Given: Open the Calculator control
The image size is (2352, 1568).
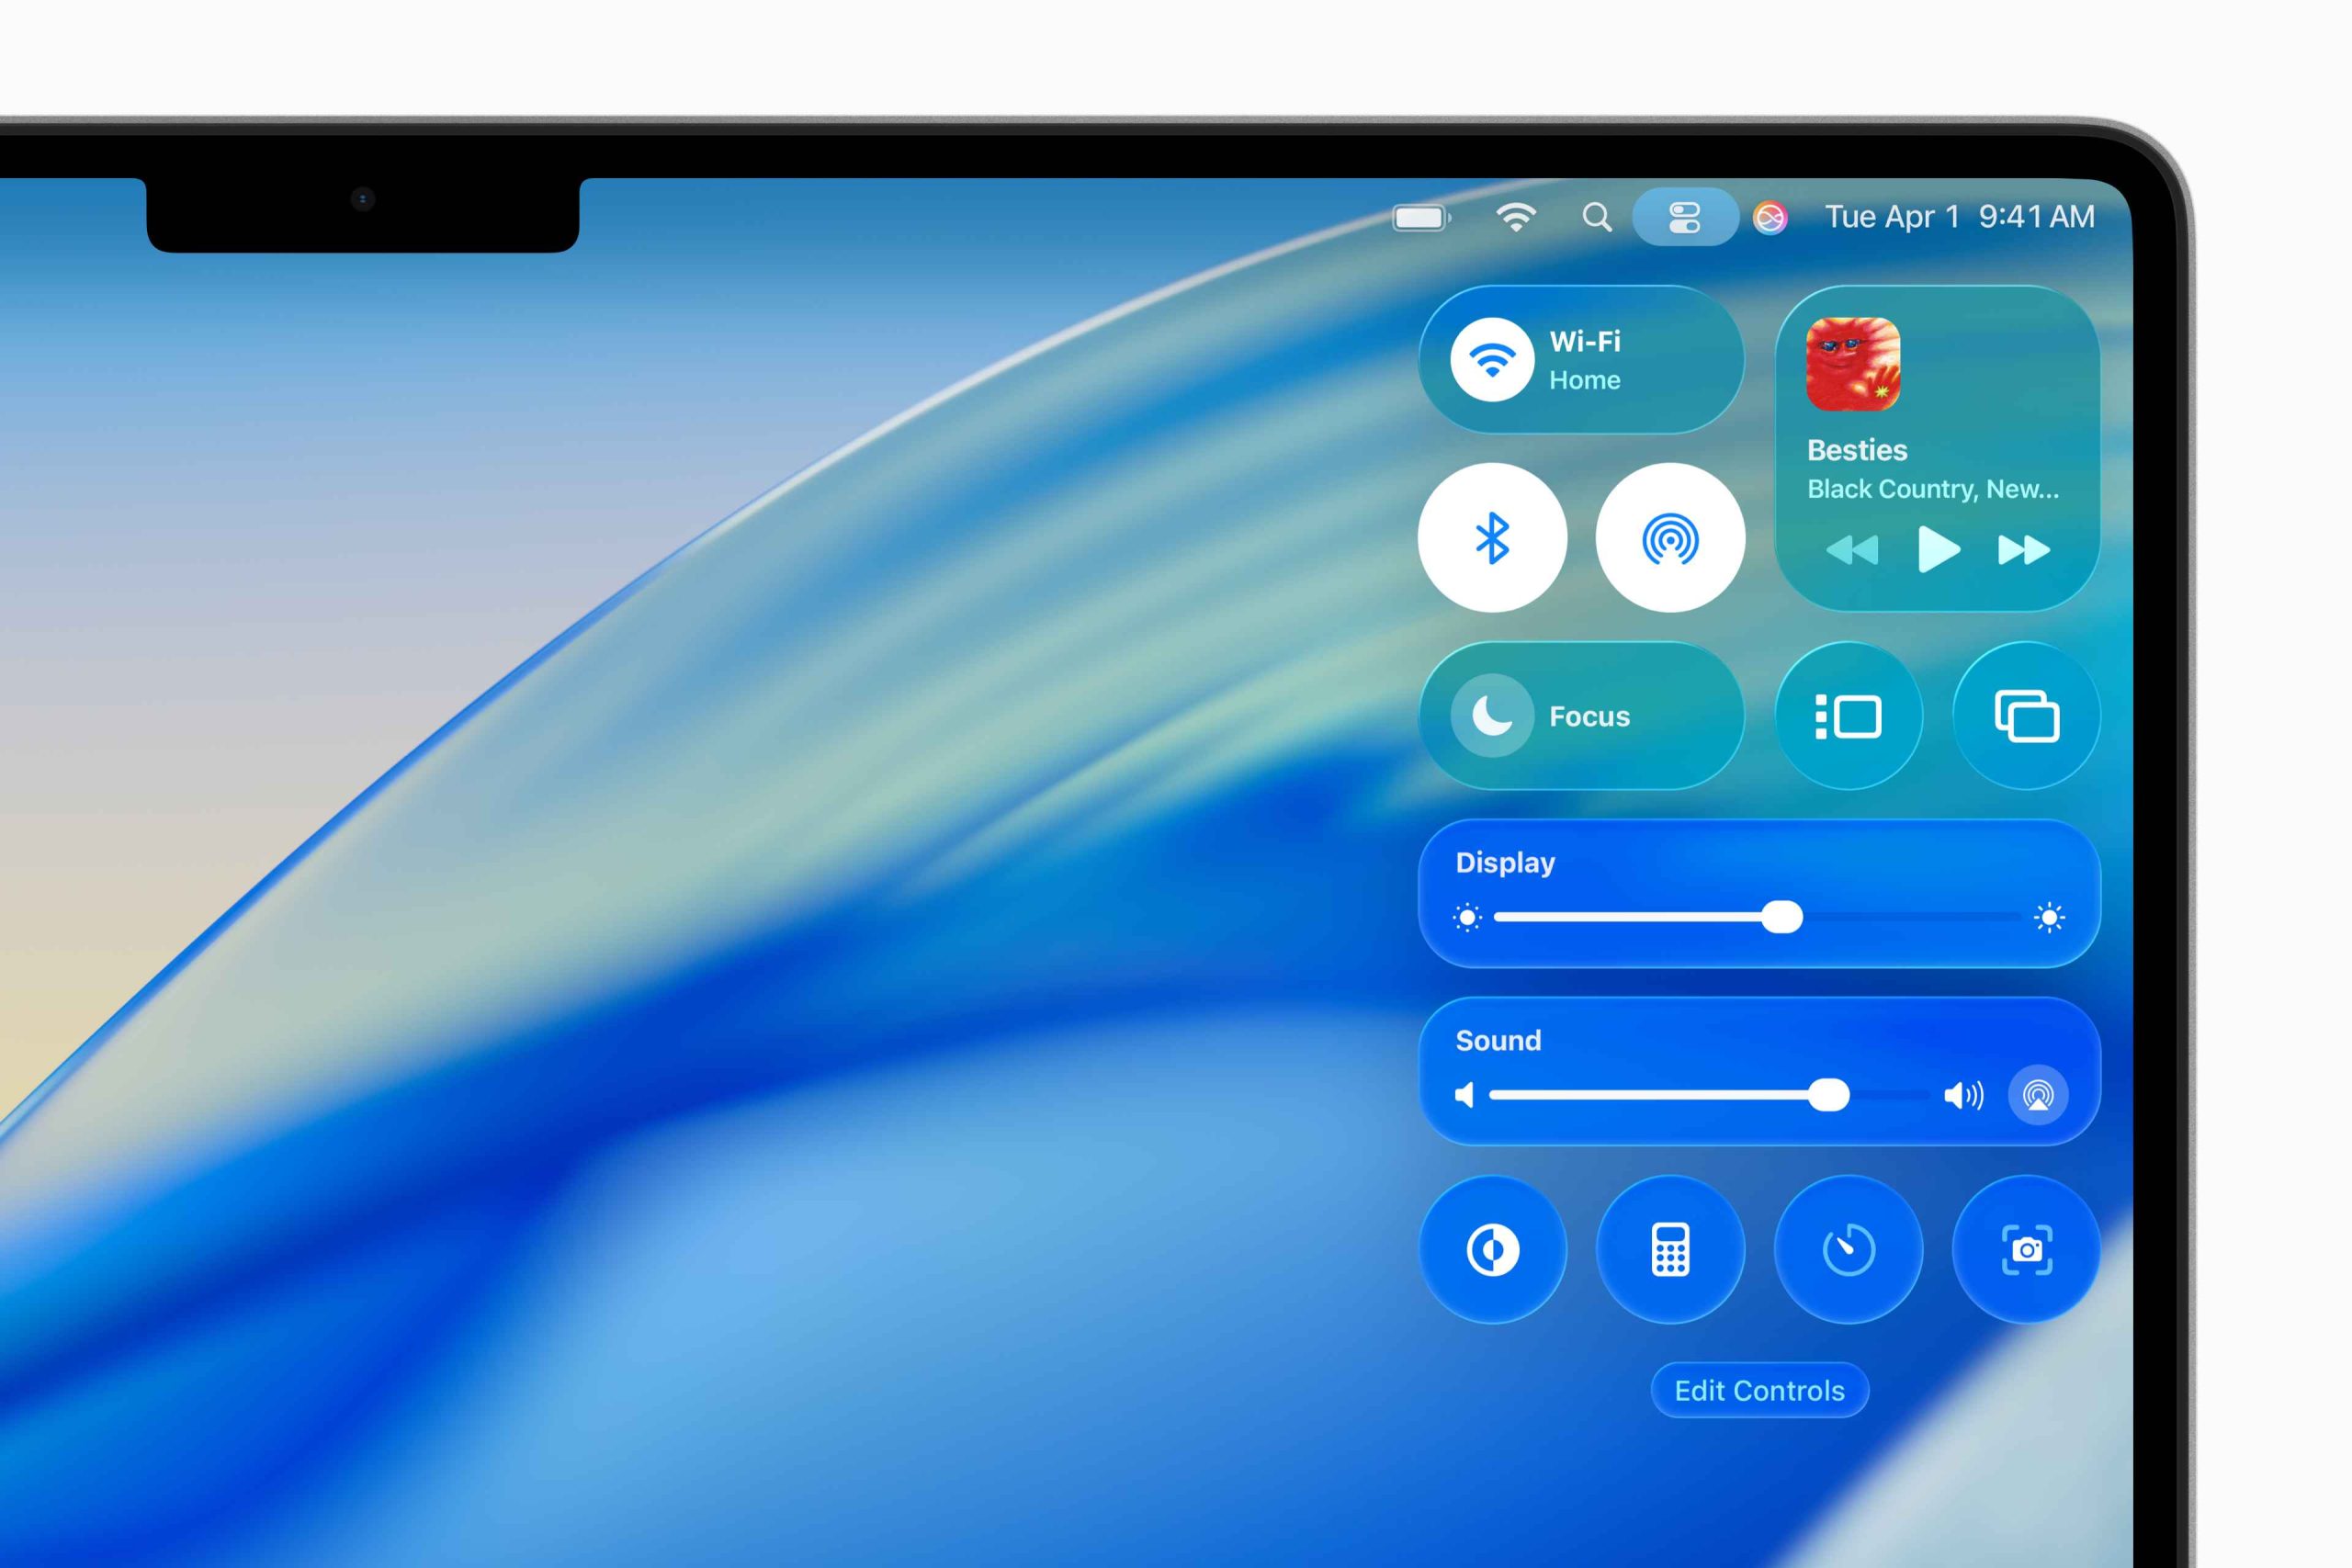Looking at the screenshot, I should click(1670, 1249).
